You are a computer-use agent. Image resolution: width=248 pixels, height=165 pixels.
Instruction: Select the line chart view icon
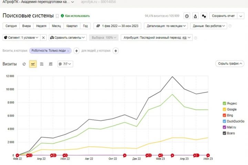coord(33,64)
